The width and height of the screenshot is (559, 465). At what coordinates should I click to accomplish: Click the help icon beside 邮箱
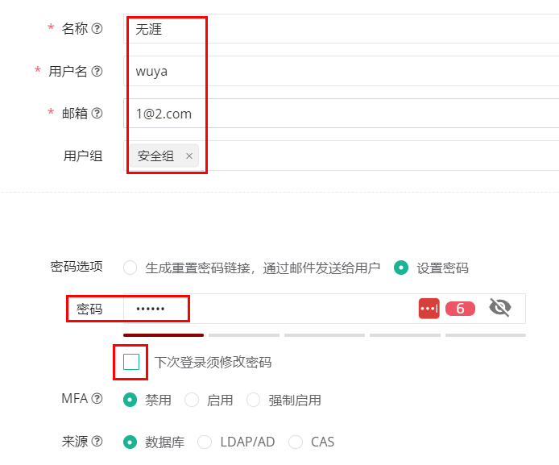click(x=97, y=114)
